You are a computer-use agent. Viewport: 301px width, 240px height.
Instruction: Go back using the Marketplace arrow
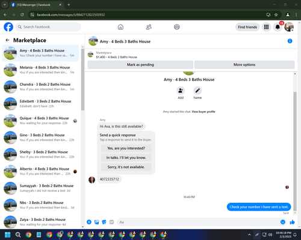pos(8,40)
